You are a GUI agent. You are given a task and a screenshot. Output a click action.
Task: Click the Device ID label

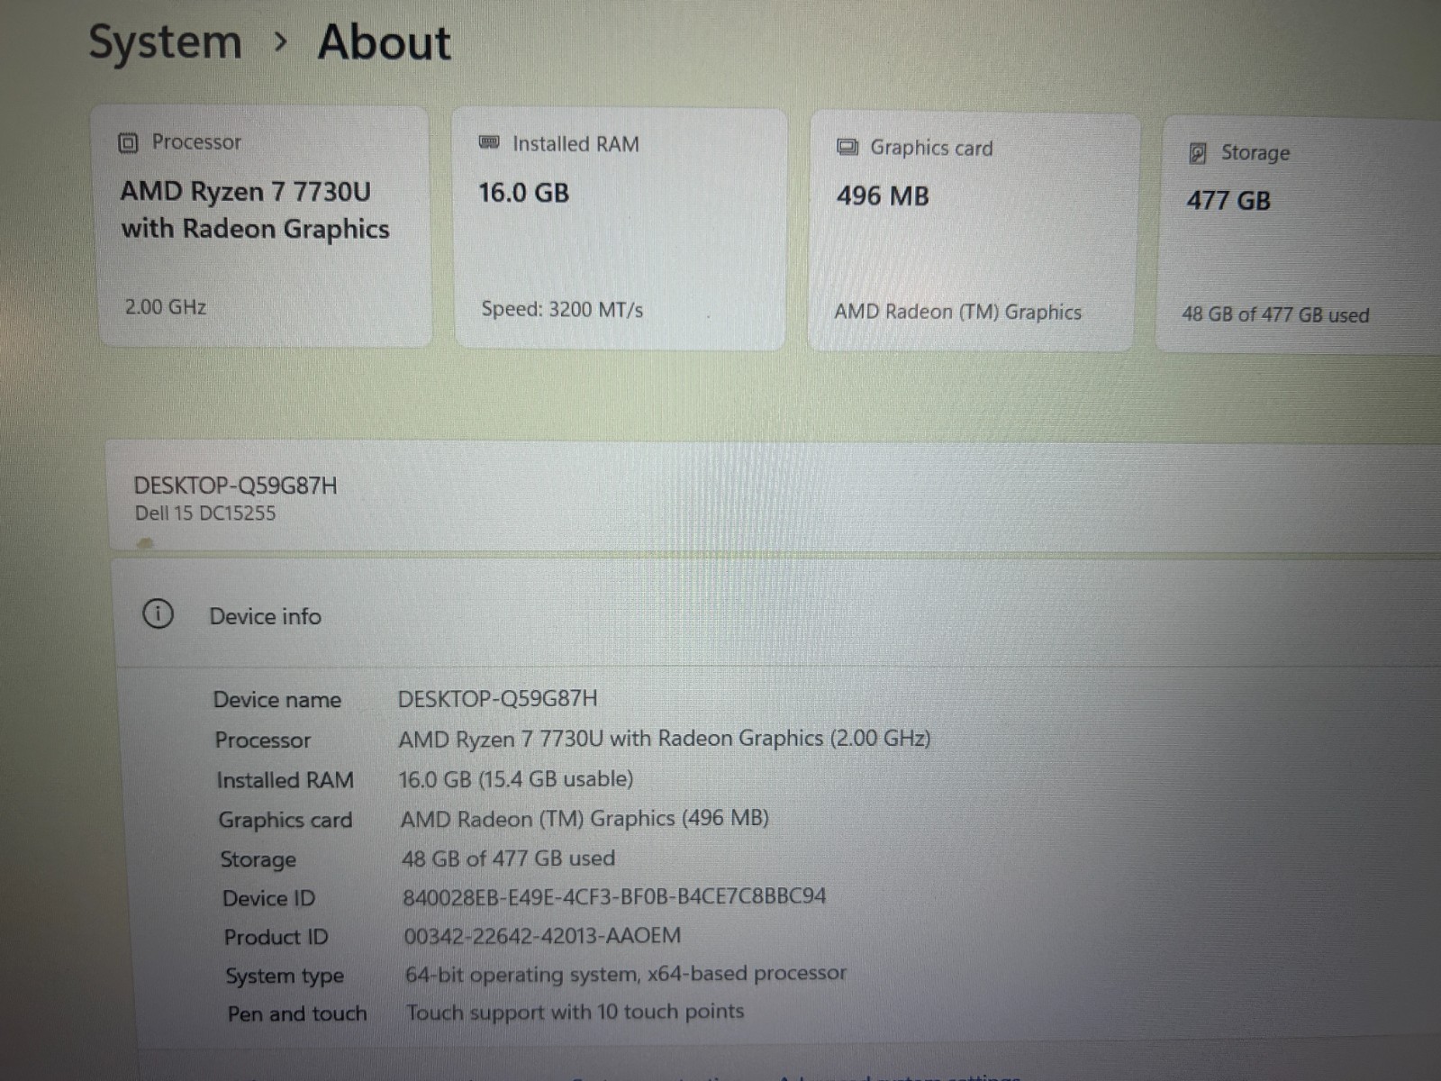[x=268, y=898]
